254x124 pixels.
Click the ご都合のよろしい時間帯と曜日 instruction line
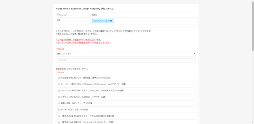point(77,34)
